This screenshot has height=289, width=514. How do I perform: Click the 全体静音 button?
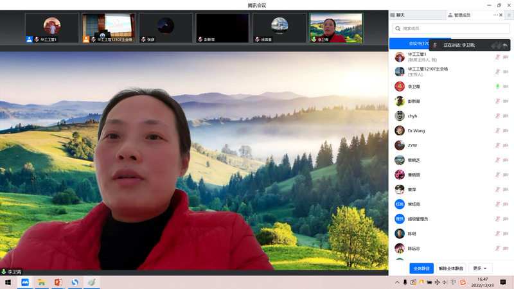421,268
